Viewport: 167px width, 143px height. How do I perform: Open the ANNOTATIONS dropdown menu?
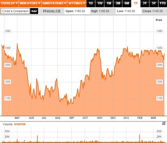pos(54,3)
